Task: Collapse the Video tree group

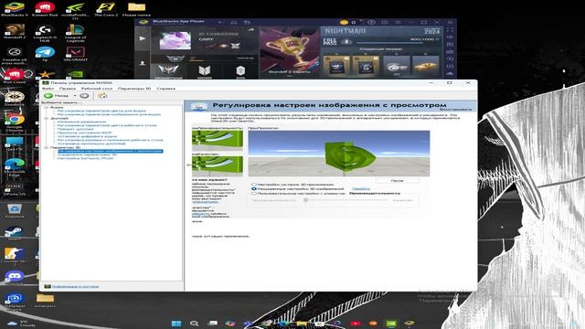Action: click(x=47, y=108)
